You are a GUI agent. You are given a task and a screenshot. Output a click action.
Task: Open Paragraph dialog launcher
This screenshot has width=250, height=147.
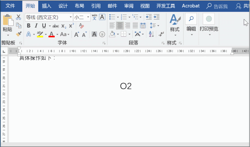point(163,43)
